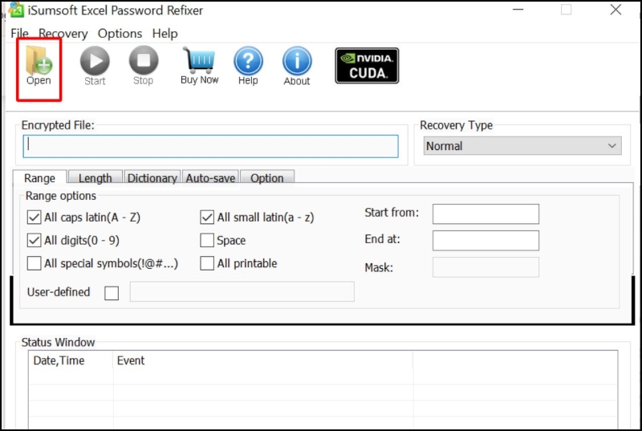Switch to the Option tab
The image size is (642, 431).
pyautogui.click(x=267, y=177)
